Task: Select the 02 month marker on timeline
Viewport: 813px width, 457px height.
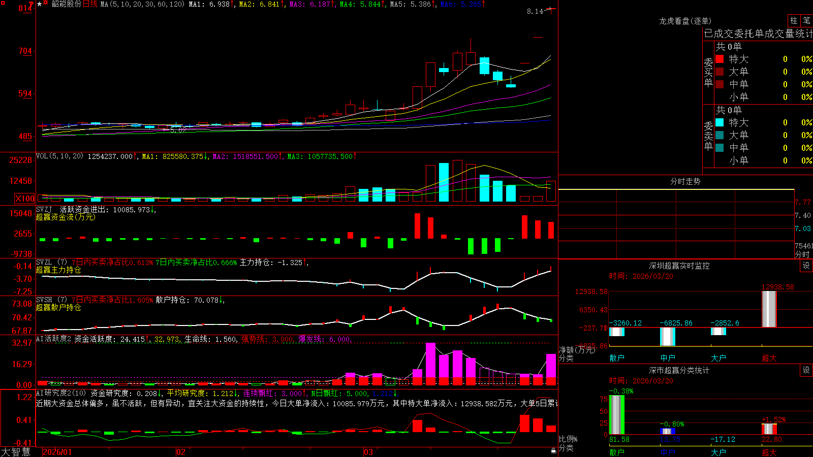Action: tap(180, 452)
